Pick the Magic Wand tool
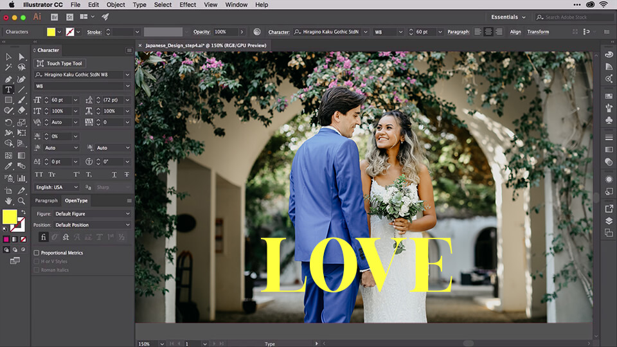 pyautogui.click(x=8, y=67)
